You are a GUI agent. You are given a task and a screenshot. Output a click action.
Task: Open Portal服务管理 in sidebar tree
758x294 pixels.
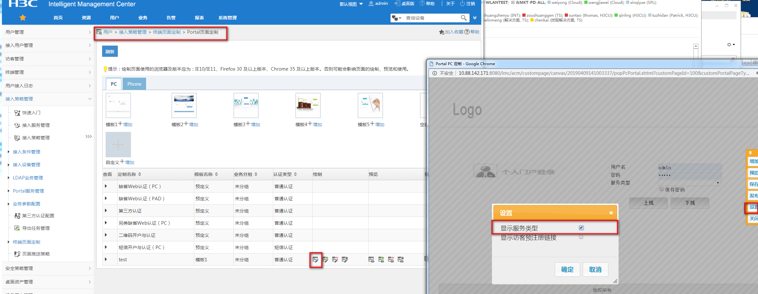(x=28, y=191)
